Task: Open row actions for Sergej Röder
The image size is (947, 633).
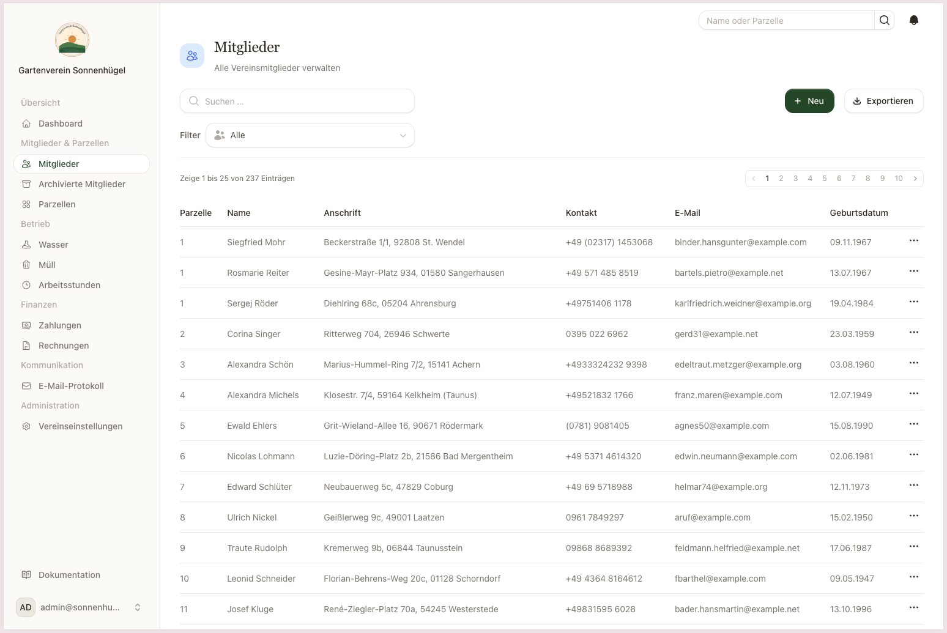Action: coord(914,302)
